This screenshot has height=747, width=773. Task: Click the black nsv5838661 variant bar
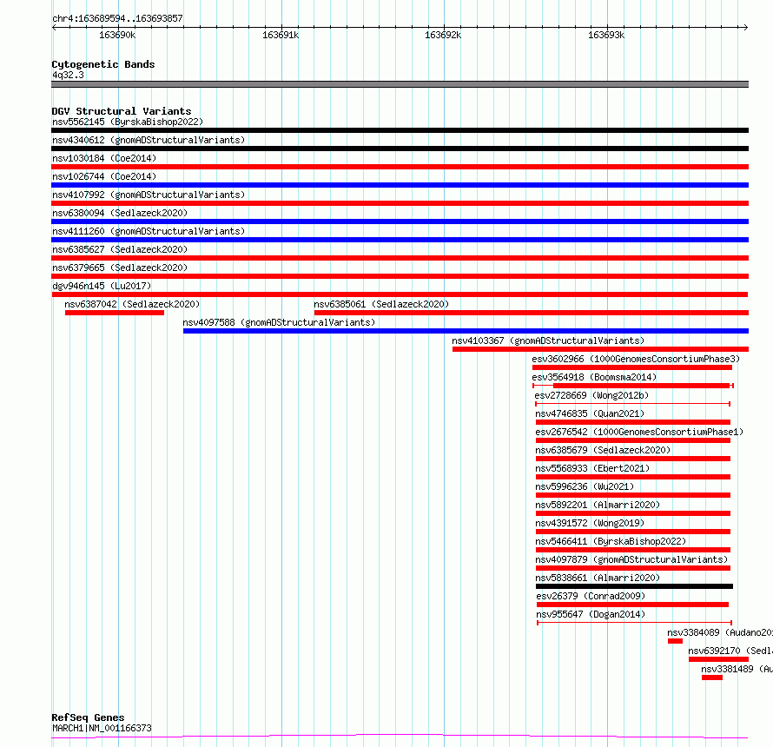(635, 586)
